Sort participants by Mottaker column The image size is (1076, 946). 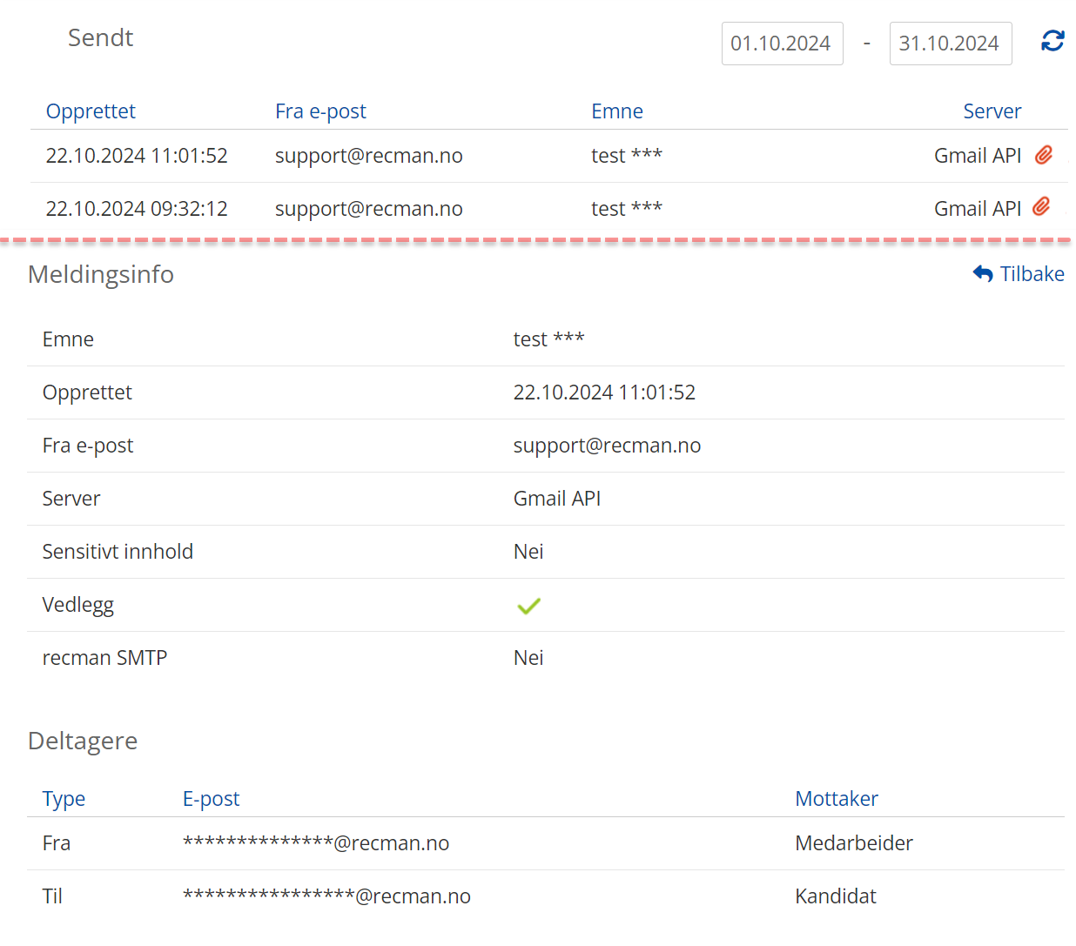[x=836, y=799]
